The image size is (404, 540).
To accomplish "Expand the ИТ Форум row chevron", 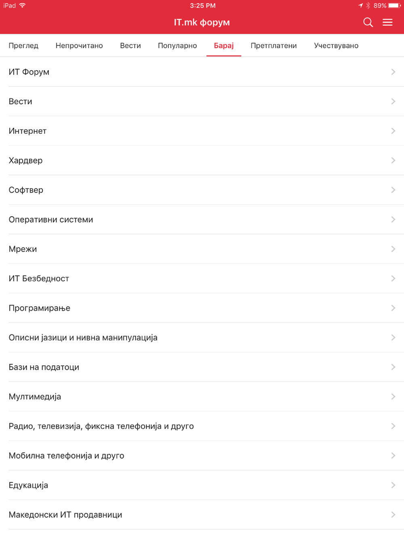I will (393, 72).
